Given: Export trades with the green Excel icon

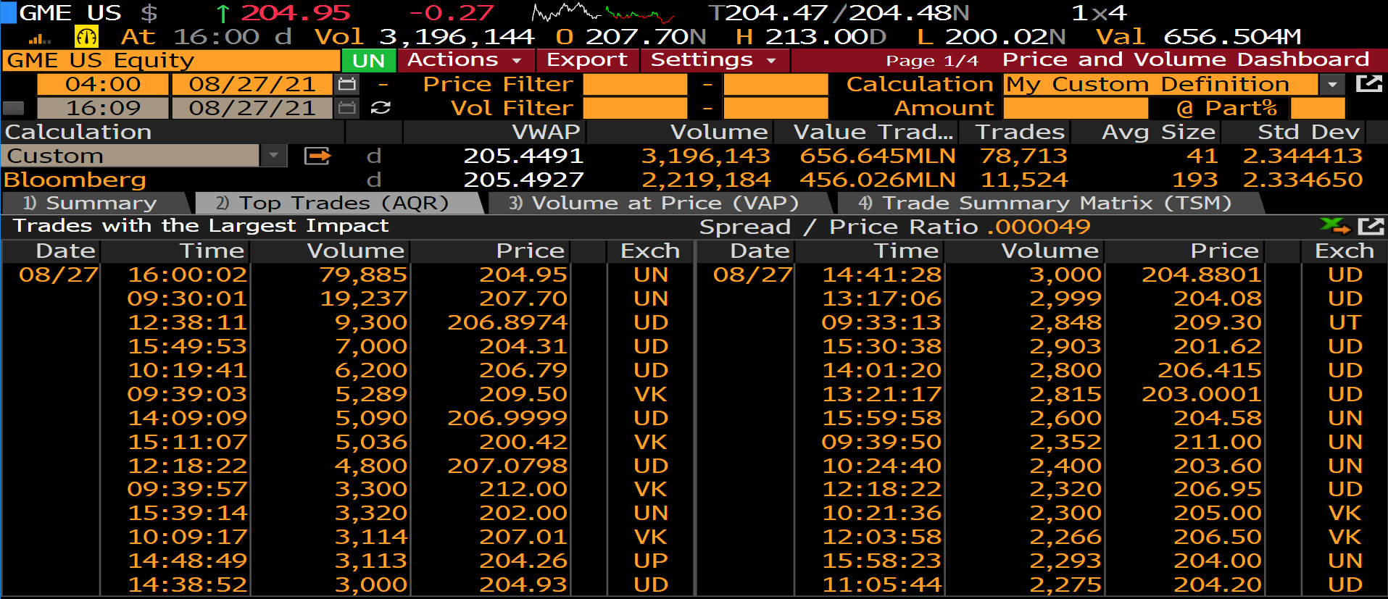Looking at the screenshot, I should (x=1335, y=227).
